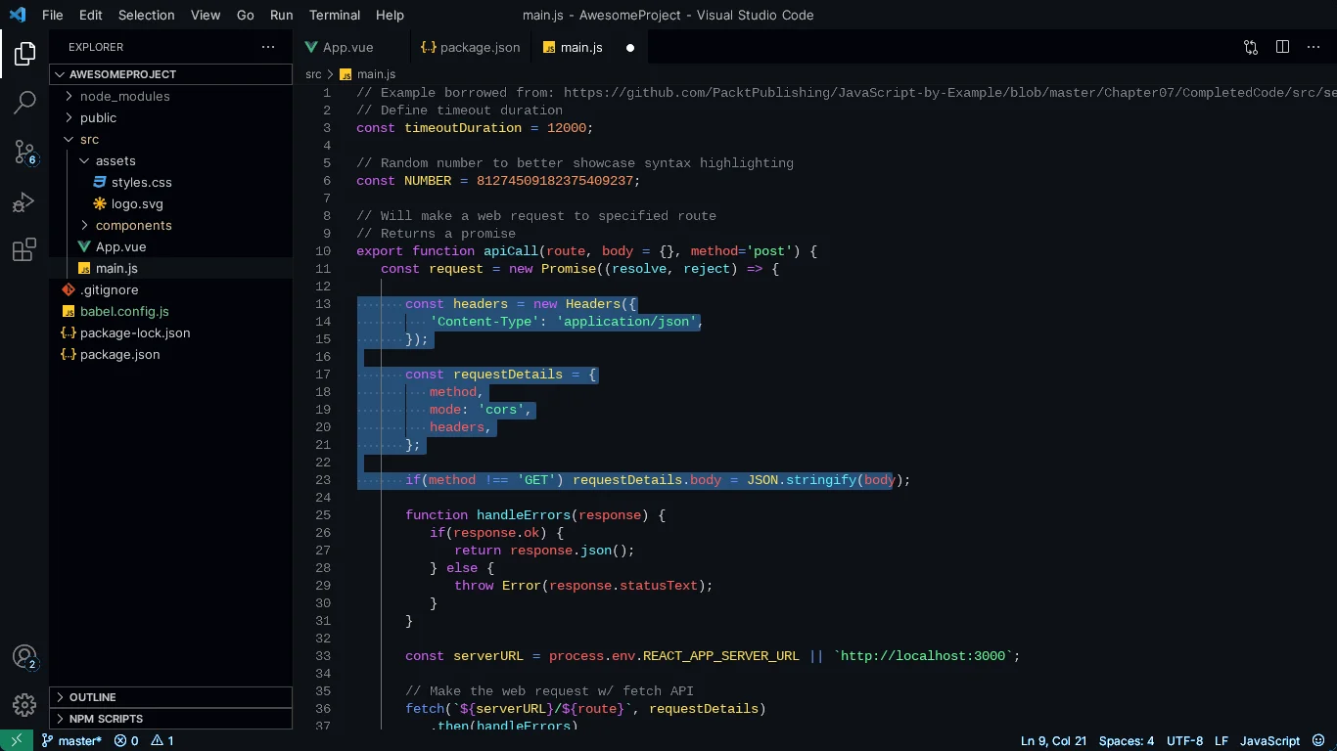Open the File menu

tap(52, 15)
